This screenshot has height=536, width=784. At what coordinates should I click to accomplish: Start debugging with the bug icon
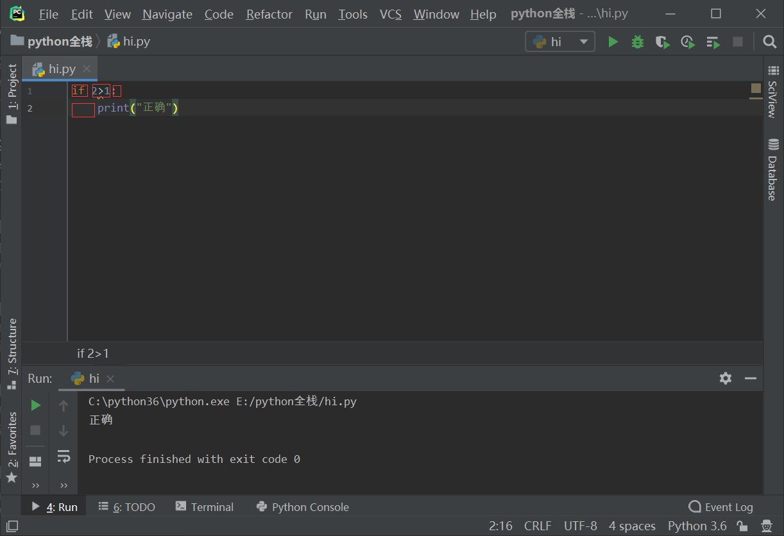(638, 42)
